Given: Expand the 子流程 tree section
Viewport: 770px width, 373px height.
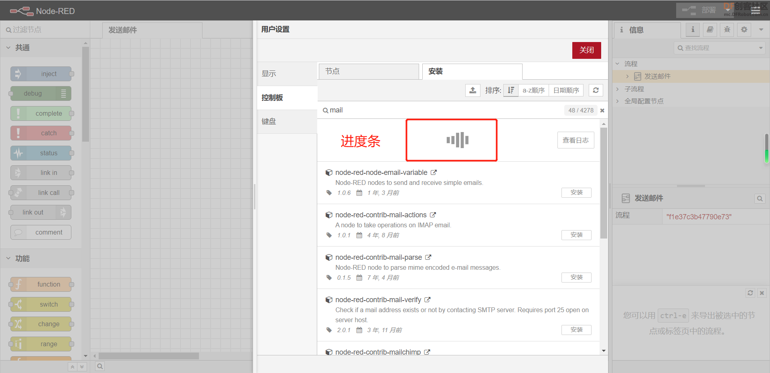Looking at the screenshot, I should pyautogui.click(x=618, y=89).
